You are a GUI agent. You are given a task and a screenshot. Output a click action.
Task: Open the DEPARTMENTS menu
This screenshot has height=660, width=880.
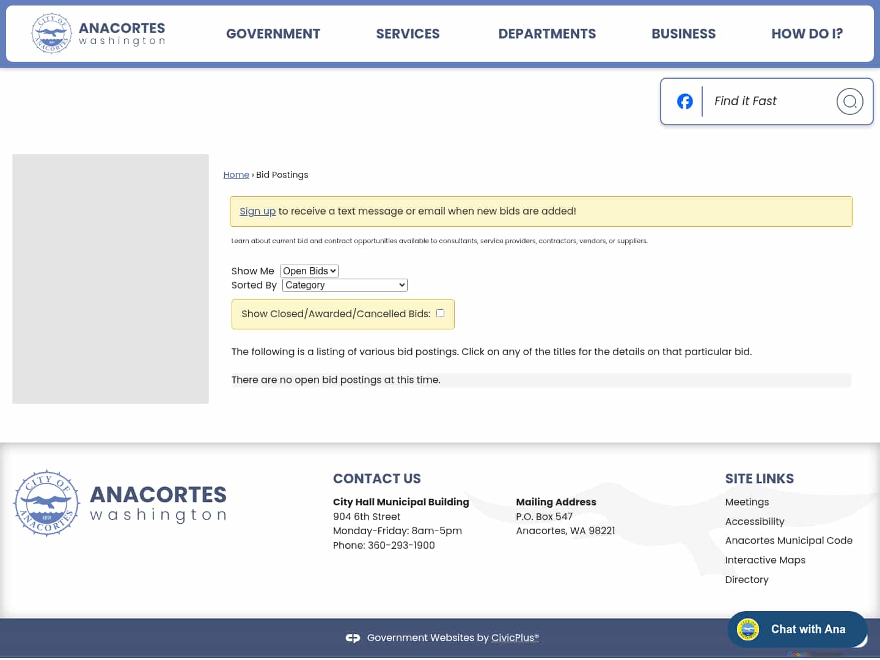[x=547, y=34]
